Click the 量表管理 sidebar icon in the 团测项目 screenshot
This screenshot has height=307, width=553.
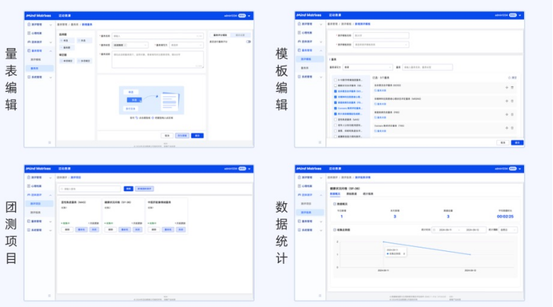(x=29, y=221)
